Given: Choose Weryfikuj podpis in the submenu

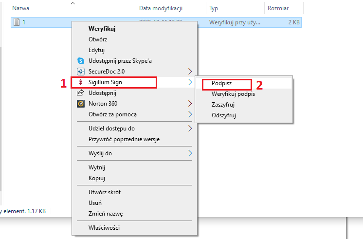Looking at the screenshot, I should pos(233,94).
